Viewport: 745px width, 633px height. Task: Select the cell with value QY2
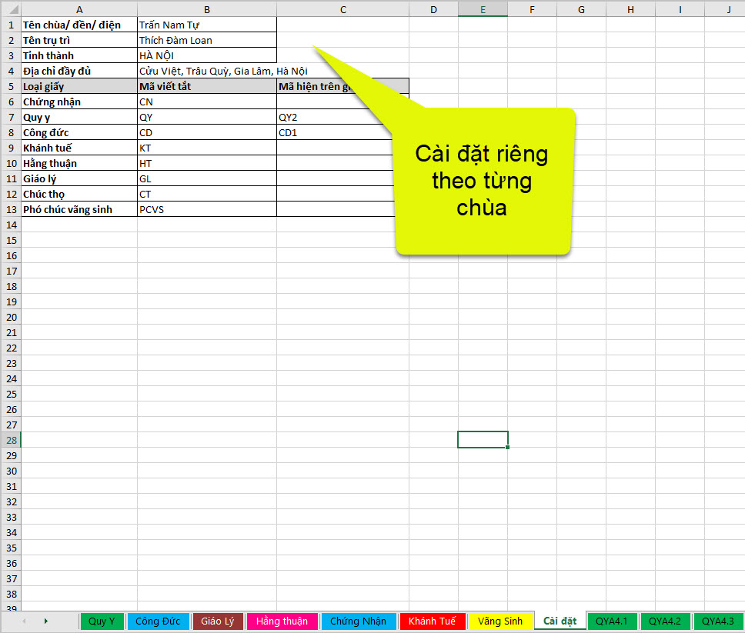(x=342, y=117)
